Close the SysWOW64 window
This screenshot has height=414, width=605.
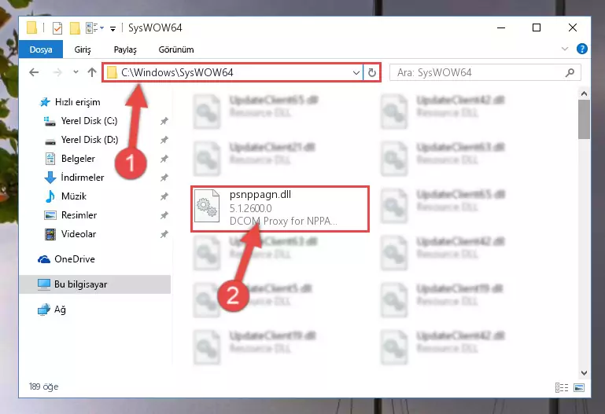click(x=573, y=27)
